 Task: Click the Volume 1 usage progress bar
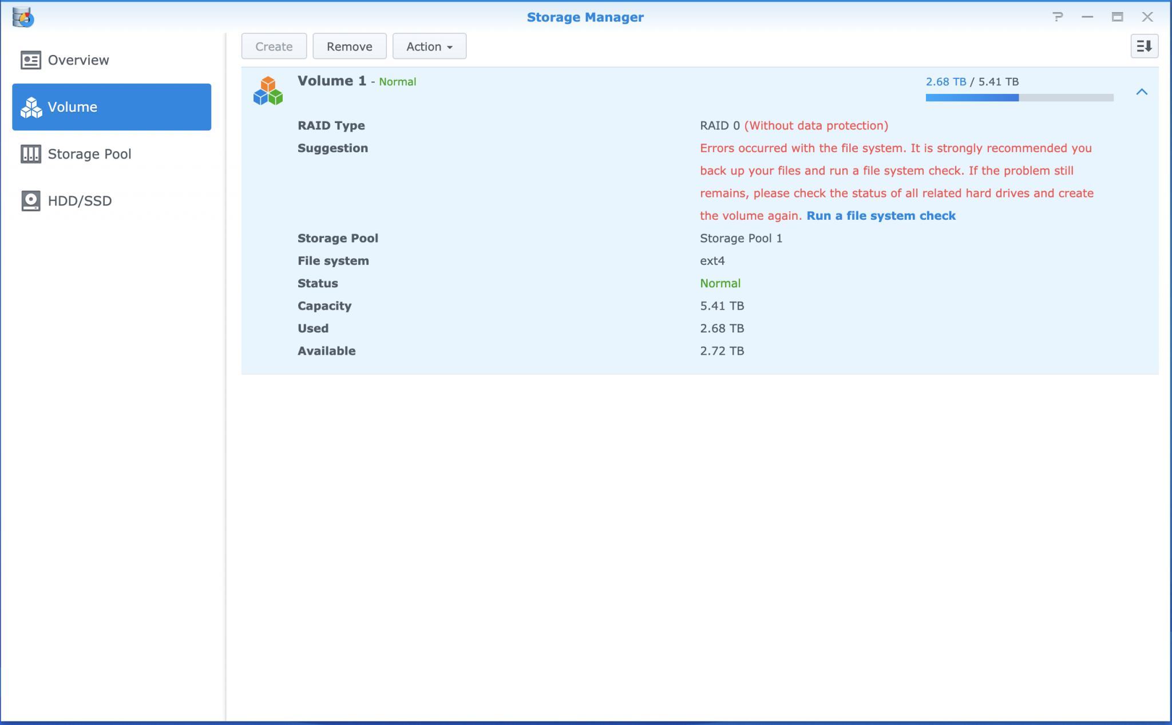(1019, 98)
